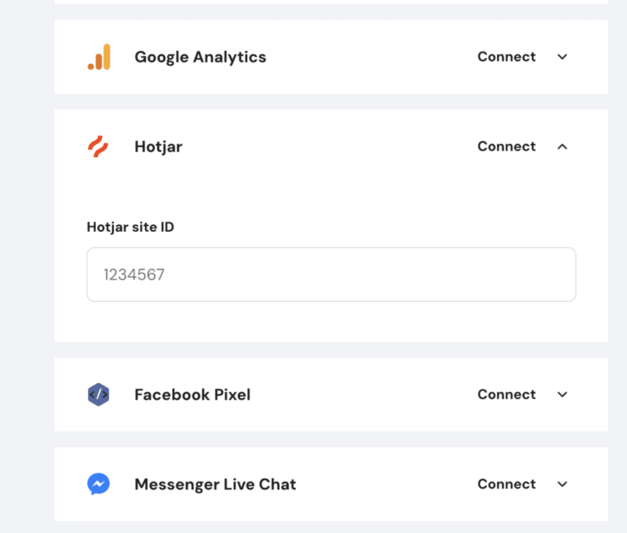Connect Google Analytics
Image resolution: width=627 pixels, height=533 pixels.
(506, 57)
